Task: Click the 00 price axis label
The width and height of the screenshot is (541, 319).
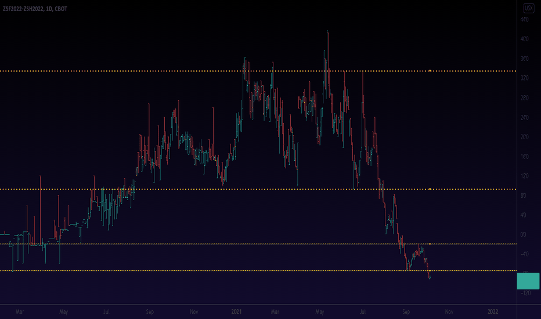Action: [524, 234]
